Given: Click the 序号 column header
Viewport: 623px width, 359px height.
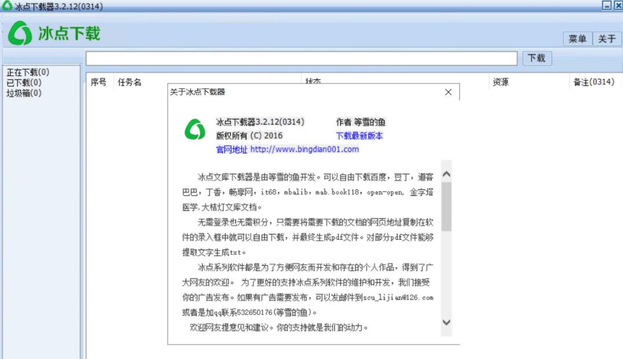Looking at the screenshot, I should coord(98,82).
